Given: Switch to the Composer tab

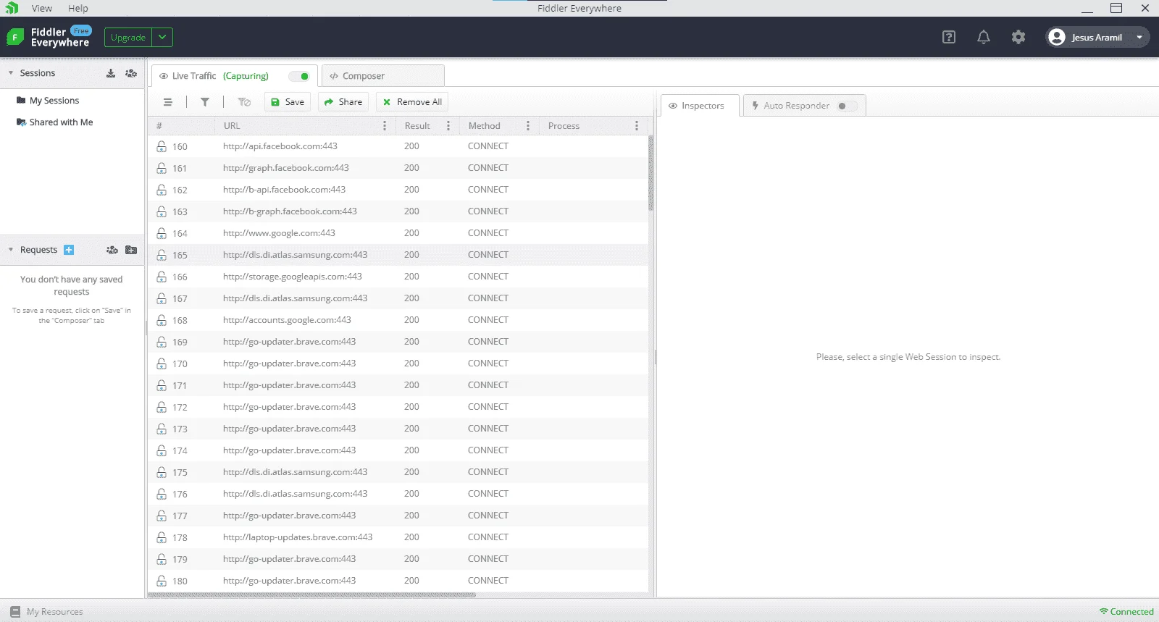Looking at the screenshot, I should [x=383, y=76].
